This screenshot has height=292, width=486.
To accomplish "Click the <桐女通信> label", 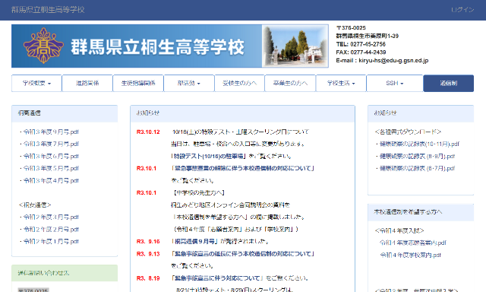I will [x=35, y=205].
